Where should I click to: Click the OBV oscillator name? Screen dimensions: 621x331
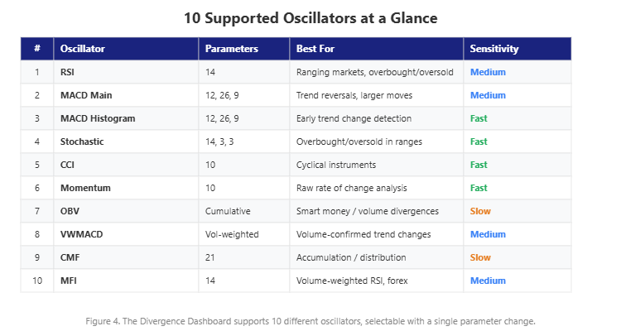69,211
